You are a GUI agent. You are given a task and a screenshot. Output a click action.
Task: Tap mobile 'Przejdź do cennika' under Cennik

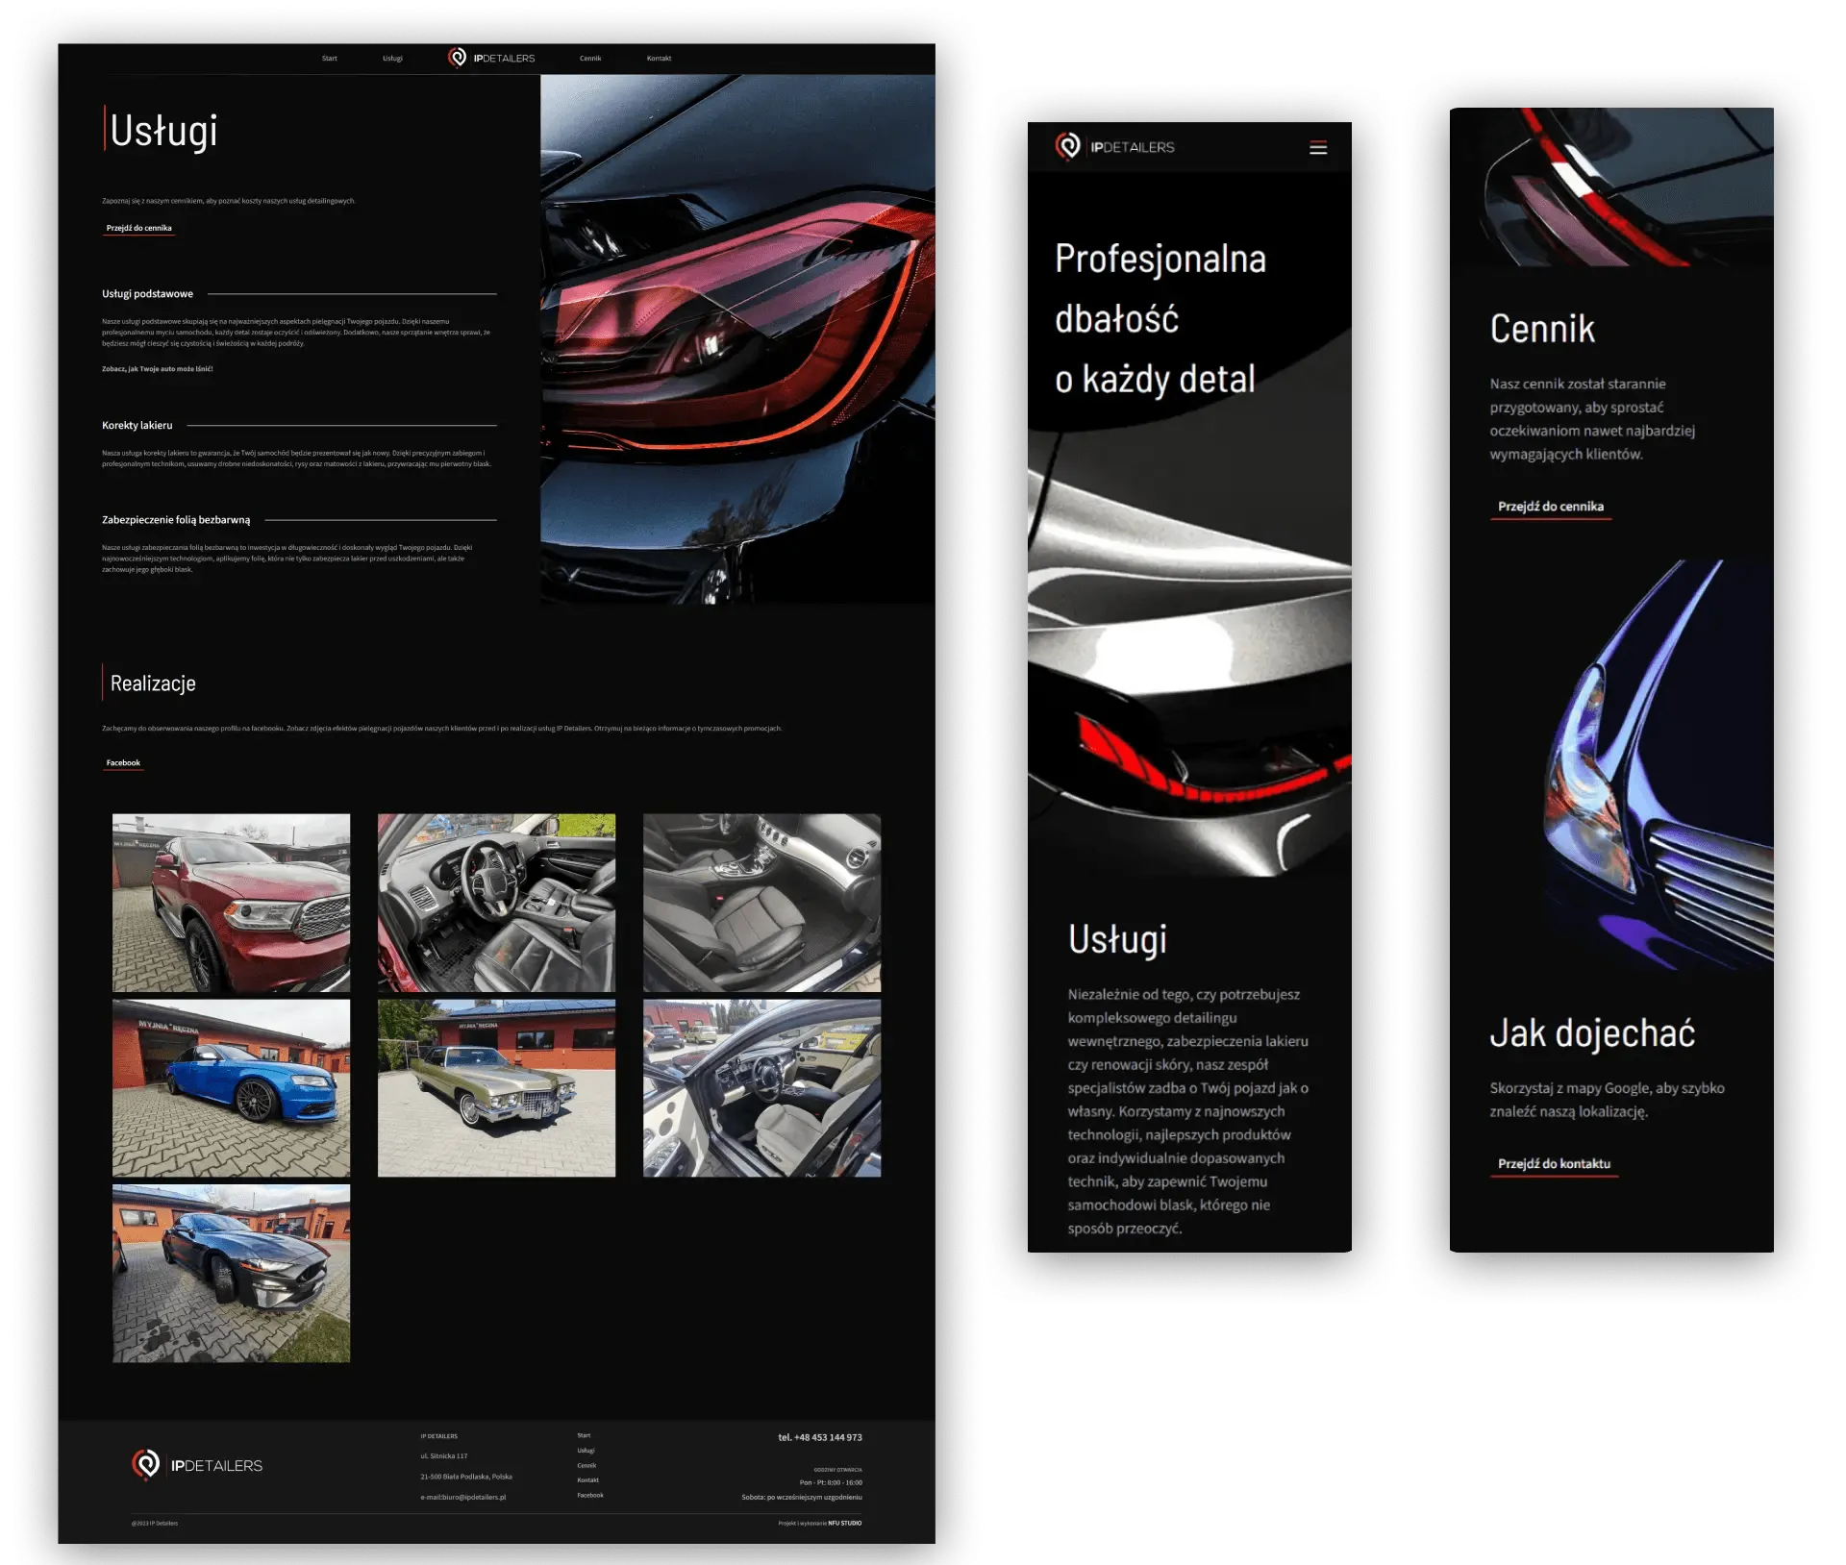[x=1550, y=506]
